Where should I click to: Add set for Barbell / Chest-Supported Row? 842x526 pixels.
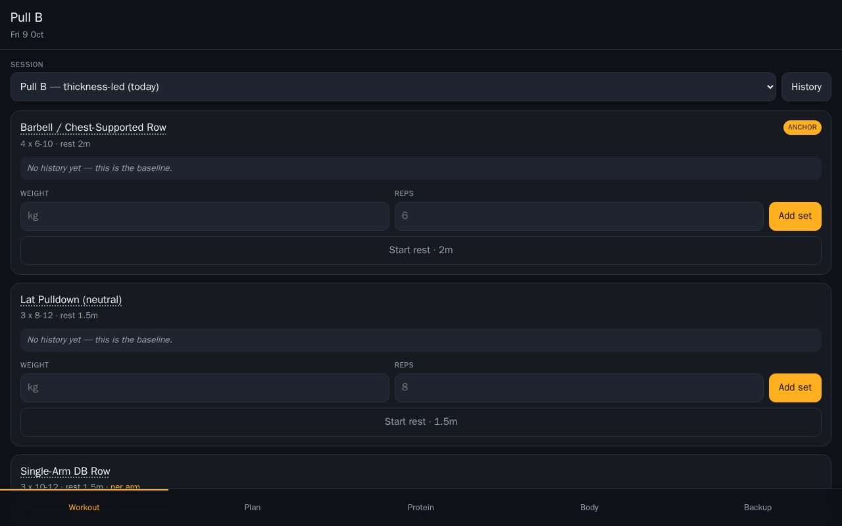click(795, 216)
